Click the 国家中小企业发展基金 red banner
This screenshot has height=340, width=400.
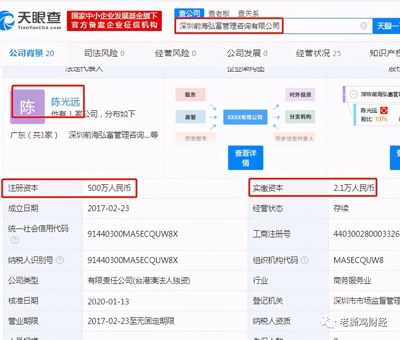tap(114, 21)
